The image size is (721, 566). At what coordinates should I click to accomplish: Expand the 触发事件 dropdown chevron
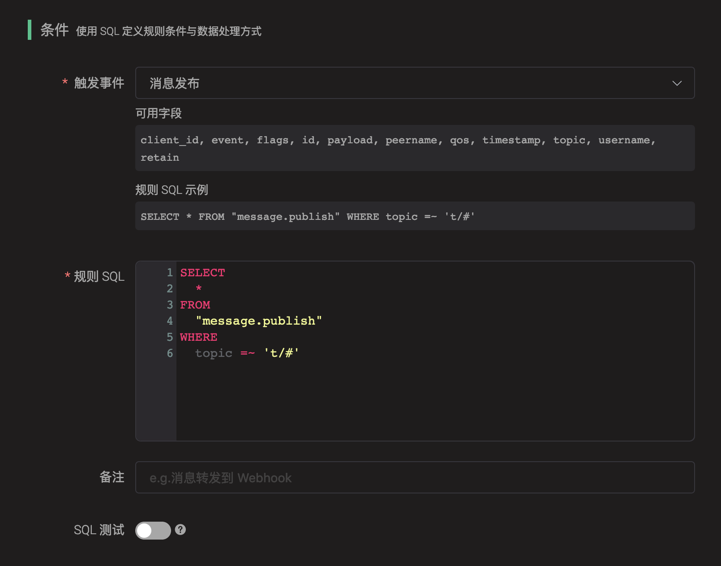[677, 83]
